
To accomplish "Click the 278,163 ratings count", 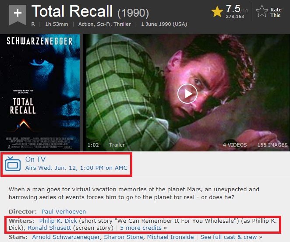I will (x=235, y=17).
